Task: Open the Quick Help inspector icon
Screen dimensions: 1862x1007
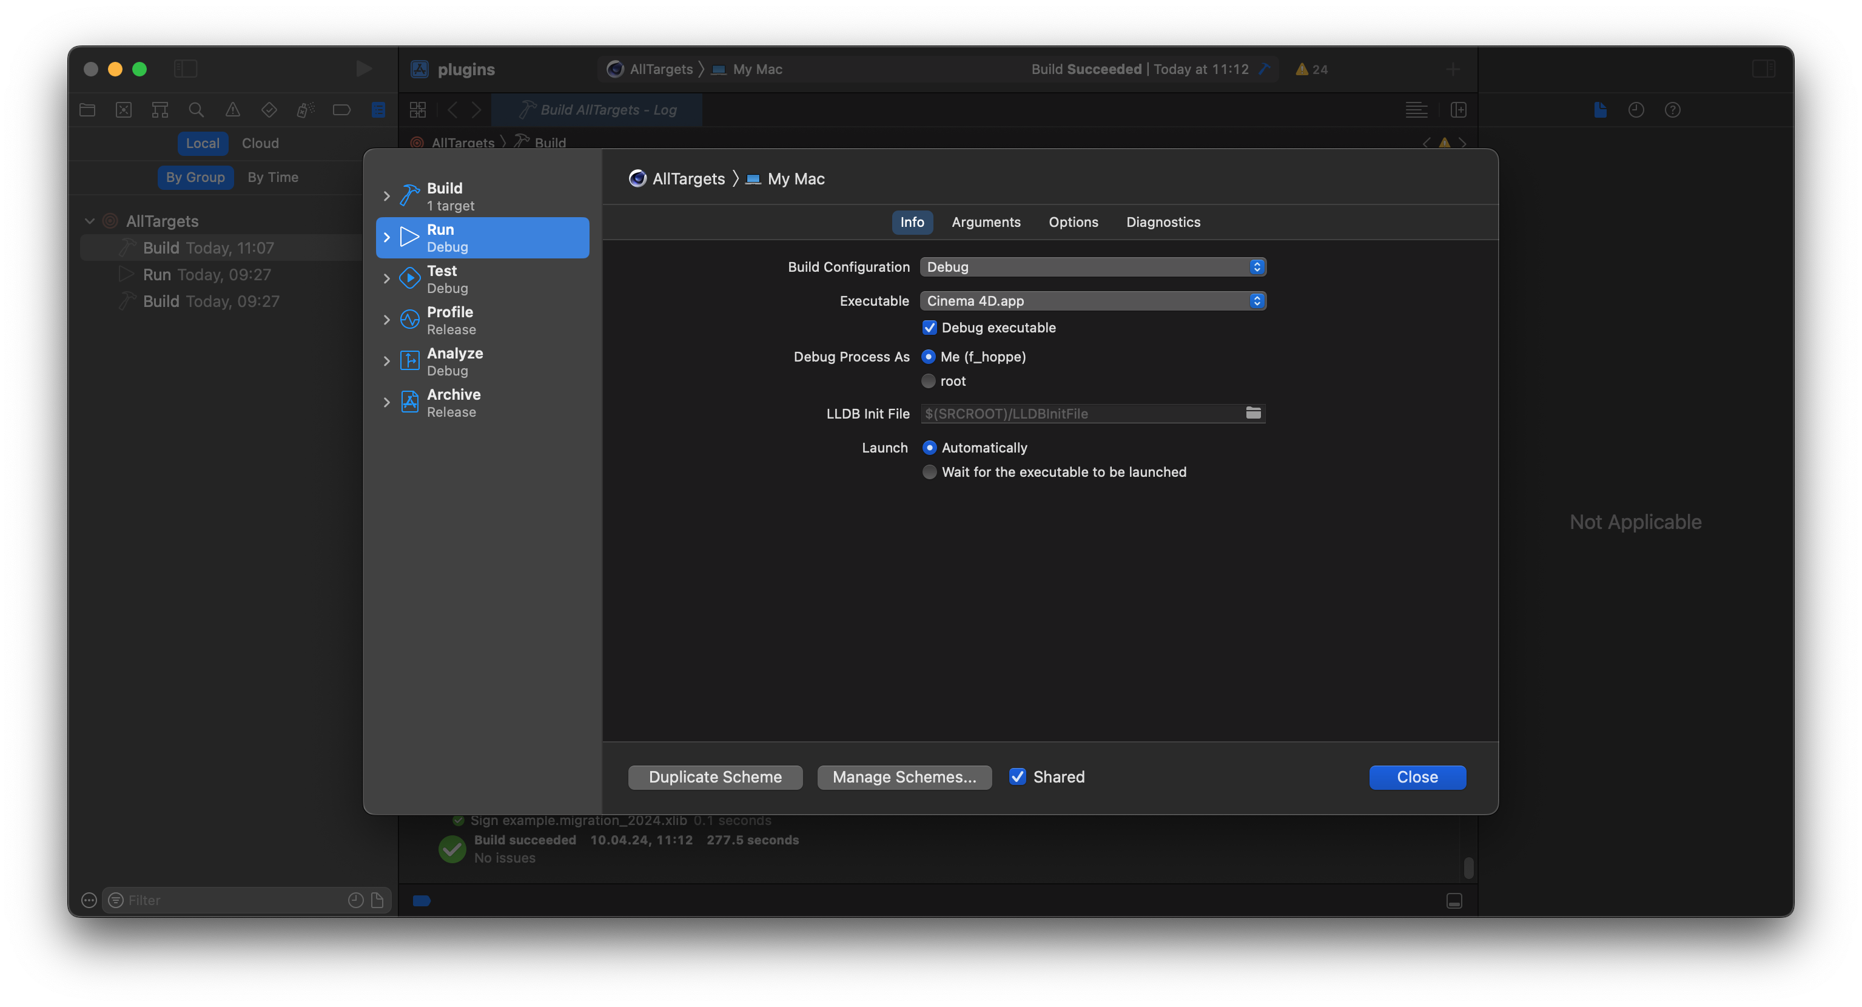Action: (1672, 110)
